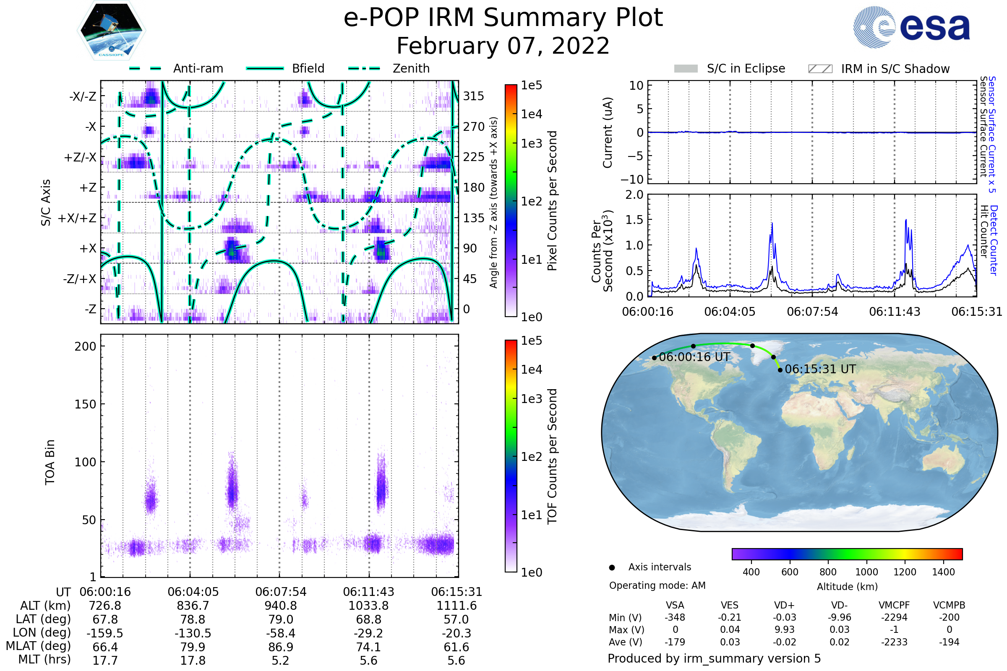Screen dimensions: 1007x671
Task: Click the 06:15:31 UT end point on map
Action: [x=780, y=370]
